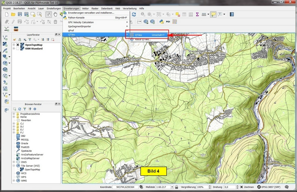Click the EPSG:3857 projection status icon
297x192 pixels.
[259, 187]
